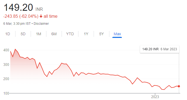The height and width of the screenshot is (100, 187).
Task: Select the 1Y chart period
Action: pos(86,34)
